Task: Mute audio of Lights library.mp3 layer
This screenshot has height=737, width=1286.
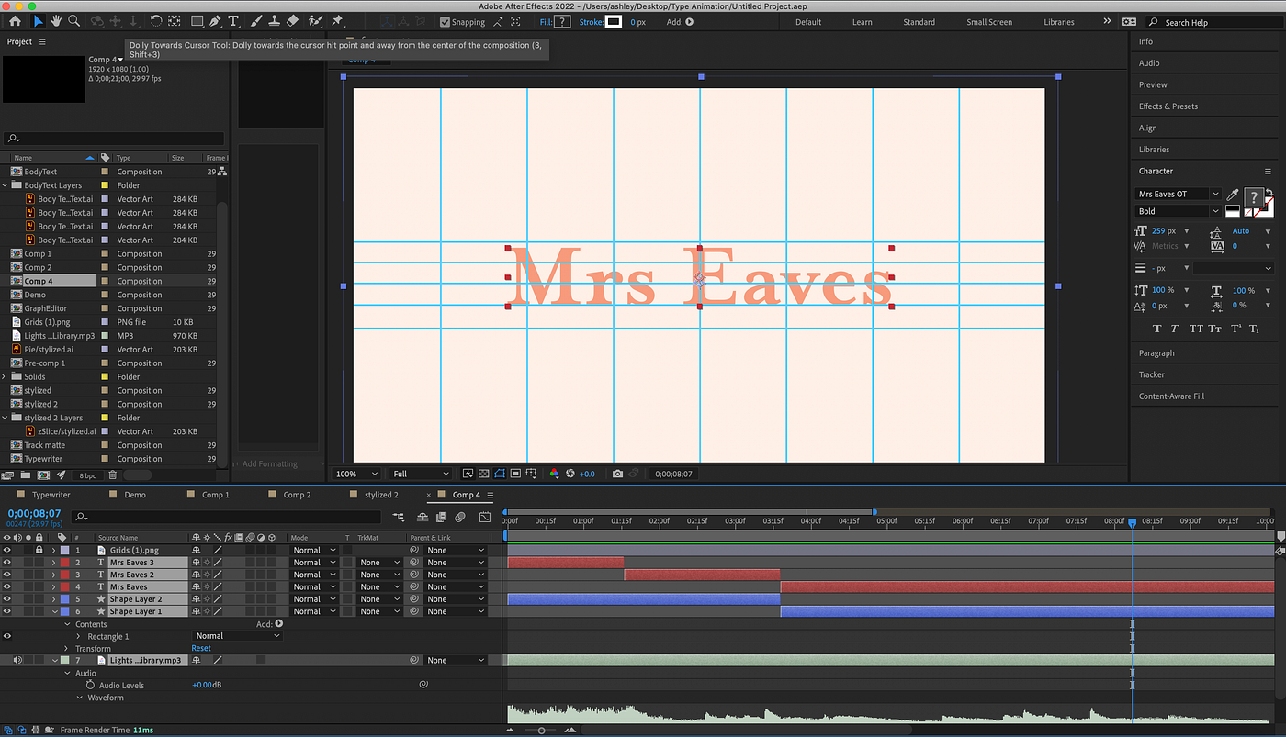Action: coord(17,660)
